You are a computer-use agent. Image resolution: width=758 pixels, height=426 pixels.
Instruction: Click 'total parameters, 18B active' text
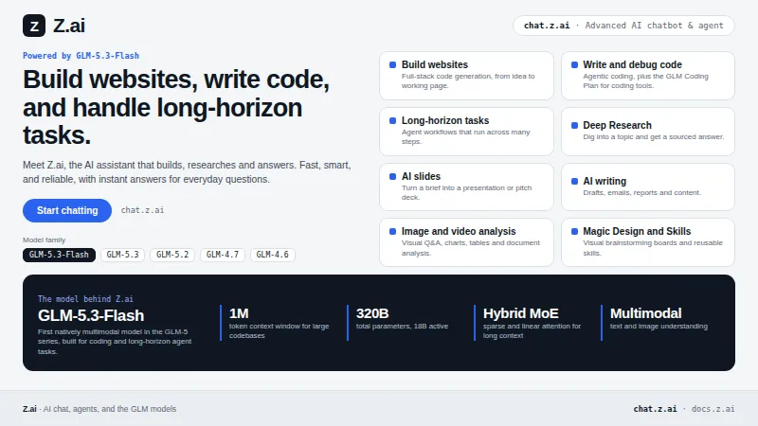[x=402, y=327]
